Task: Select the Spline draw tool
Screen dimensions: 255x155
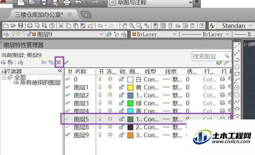Action: pos(237,102)
